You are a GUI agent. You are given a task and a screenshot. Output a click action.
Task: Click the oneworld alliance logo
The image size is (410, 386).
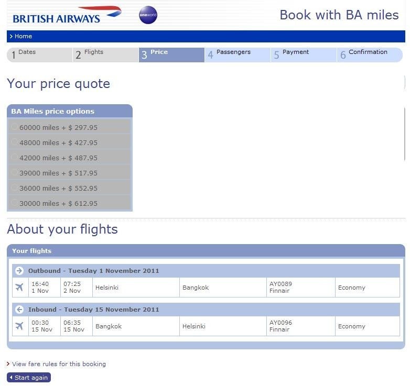(x=148, y=15)
